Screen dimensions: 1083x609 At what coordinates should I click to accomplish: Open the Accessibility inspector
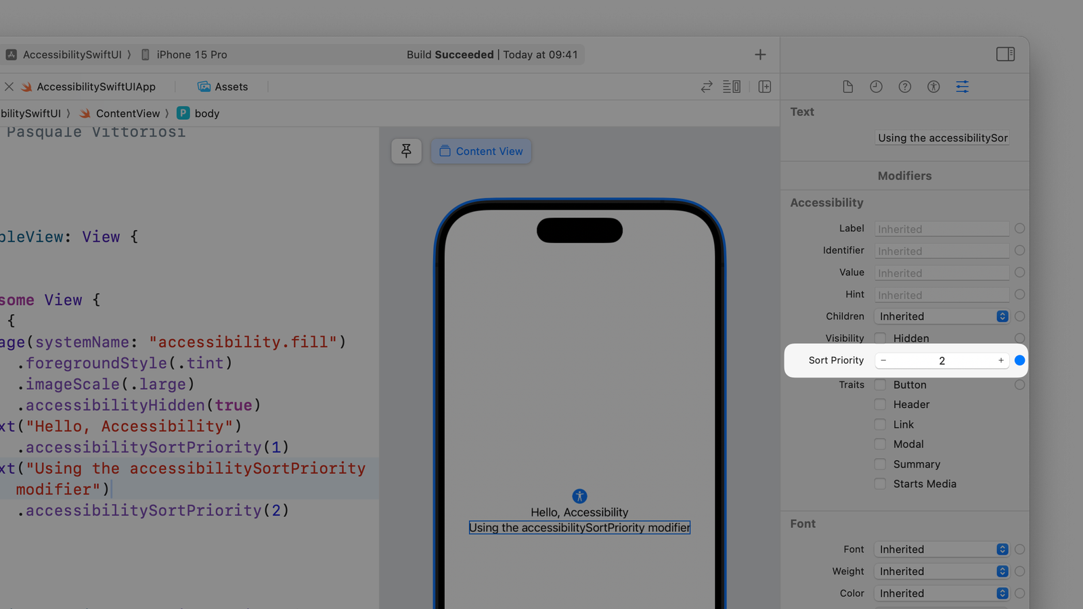[x=933, y=87]
